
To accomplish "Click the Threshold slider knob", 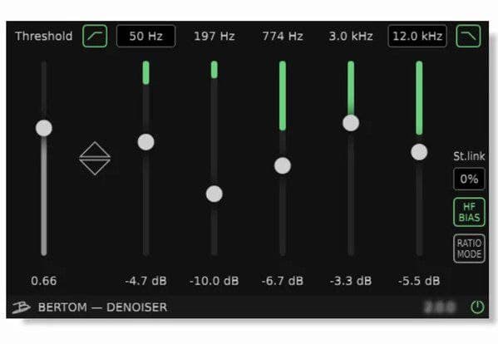I will (x=44, y=128).
